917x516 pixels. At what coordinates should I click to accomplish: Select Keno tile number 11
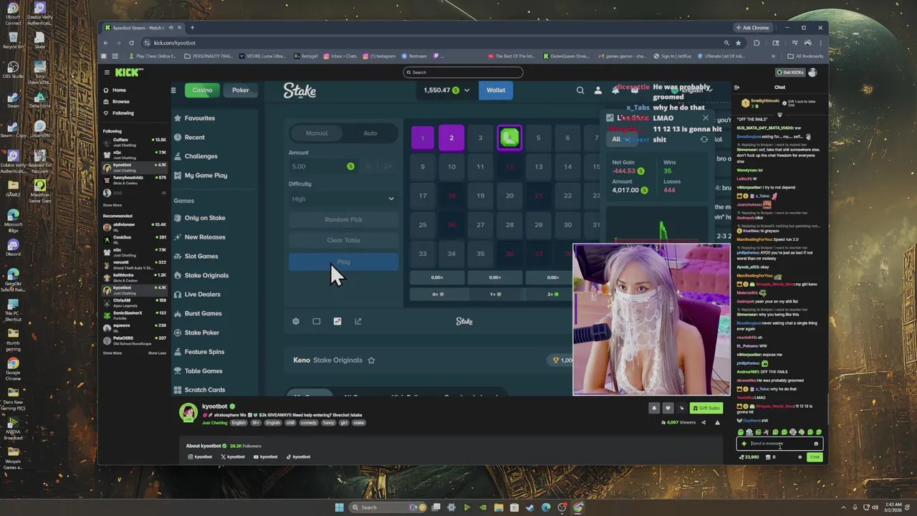coord(481,167)
